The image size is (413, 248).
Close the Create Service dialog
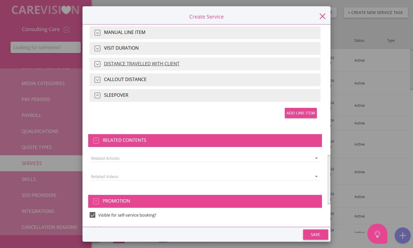point(323,16)
